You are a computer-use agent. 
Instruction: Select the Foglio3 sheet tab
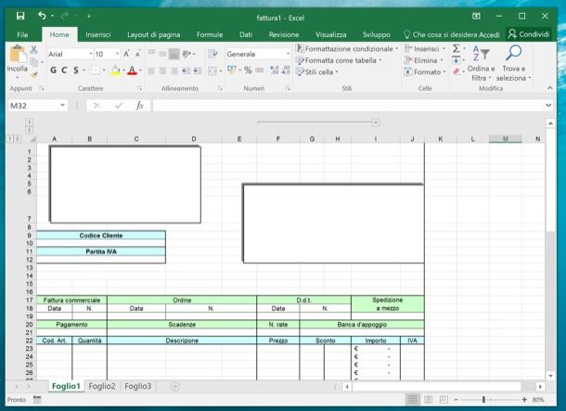click(138, 386)
